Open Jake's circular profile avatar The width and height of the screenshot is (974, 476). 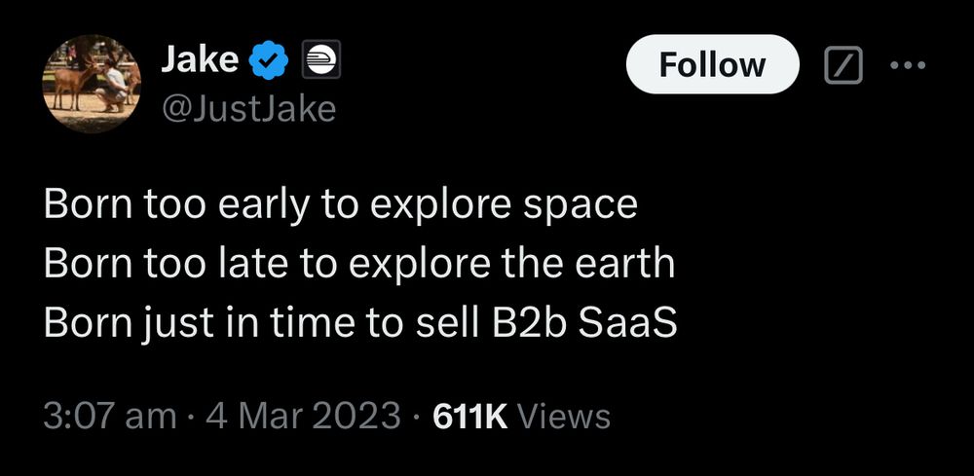92,84
